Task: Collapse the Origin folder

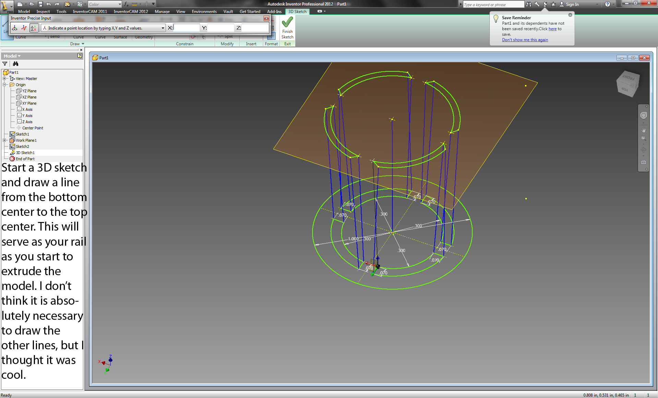Action: coord(4,85)
